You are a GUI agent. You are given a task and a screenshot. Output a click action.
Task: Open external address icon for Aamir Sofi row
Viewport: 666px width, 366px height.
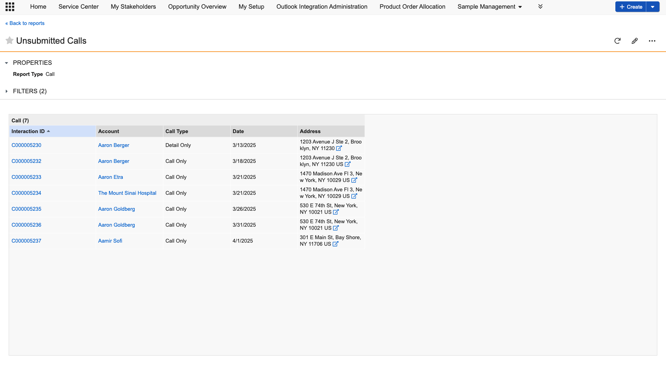(x=335, y=244)
